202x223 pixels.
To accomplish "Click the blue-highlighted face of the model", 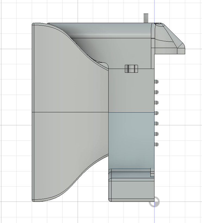I will [131, 141].
